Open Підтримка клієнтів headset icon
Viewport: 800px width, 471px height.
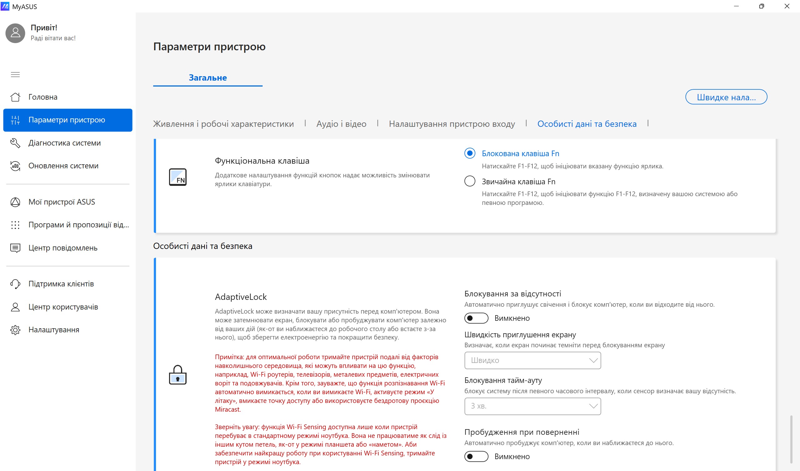15,284
